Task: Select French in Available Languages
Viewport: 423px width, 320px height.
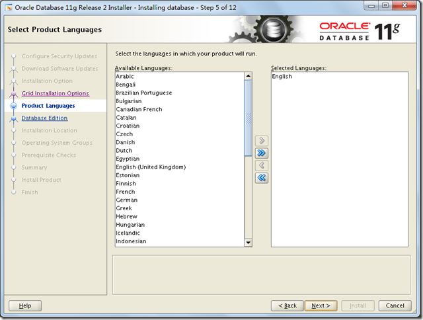Action: (180, 192)
